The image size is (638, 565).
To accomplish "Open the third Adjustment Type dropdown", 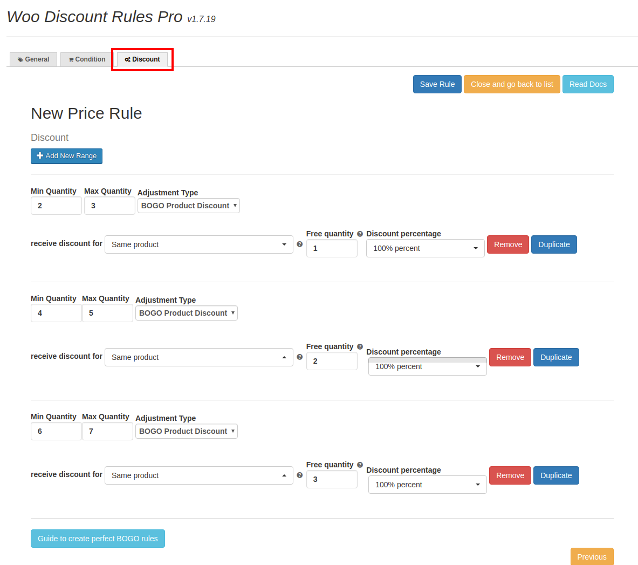I will [x=187, y=431].
